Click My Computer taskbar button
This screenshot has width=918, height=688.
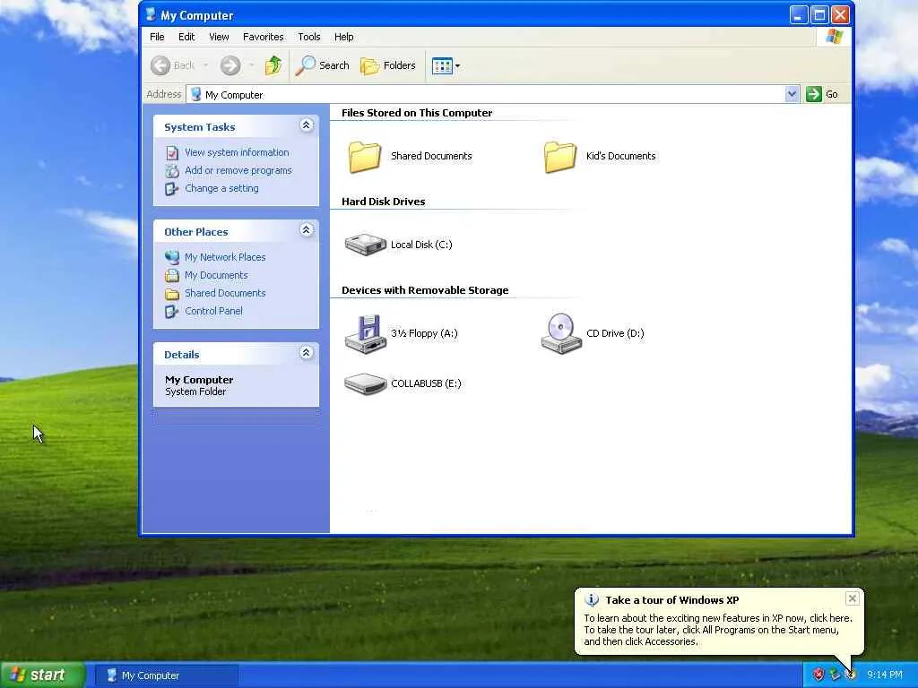[x=167, y=675]
